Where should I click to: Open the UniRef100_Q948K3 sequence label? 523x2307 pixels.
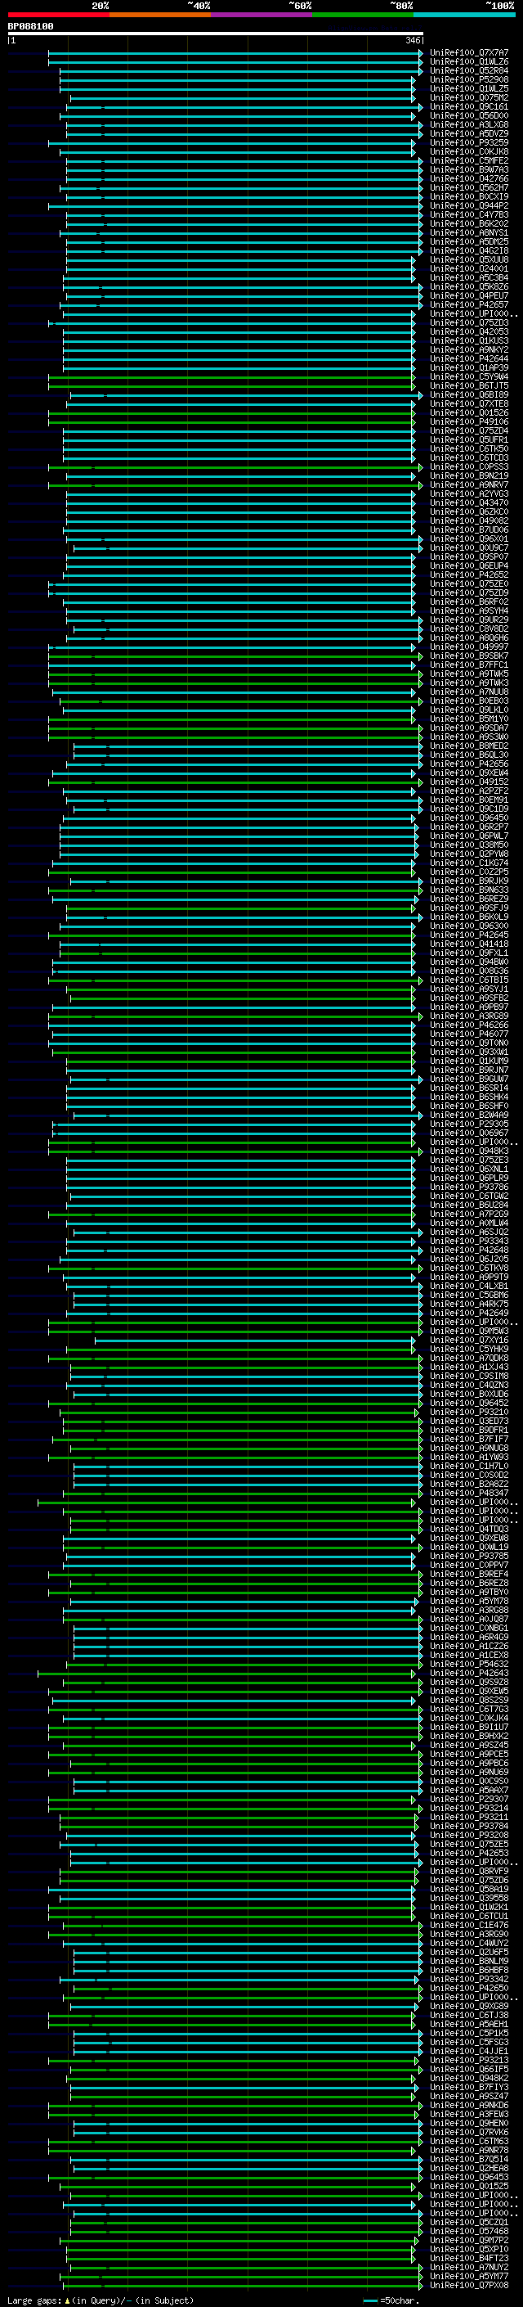coord(469,1151)
